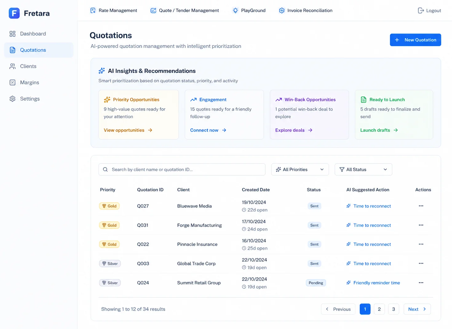This screenshot has width=452, height=329.
Task: Open PlayGround in top navigation
Action: click(x=249, y=10)
